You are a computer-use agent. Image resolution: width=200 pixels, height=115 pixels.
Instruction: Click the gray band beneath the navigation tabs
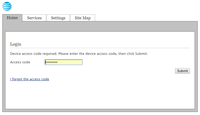(x=100, y=26)
